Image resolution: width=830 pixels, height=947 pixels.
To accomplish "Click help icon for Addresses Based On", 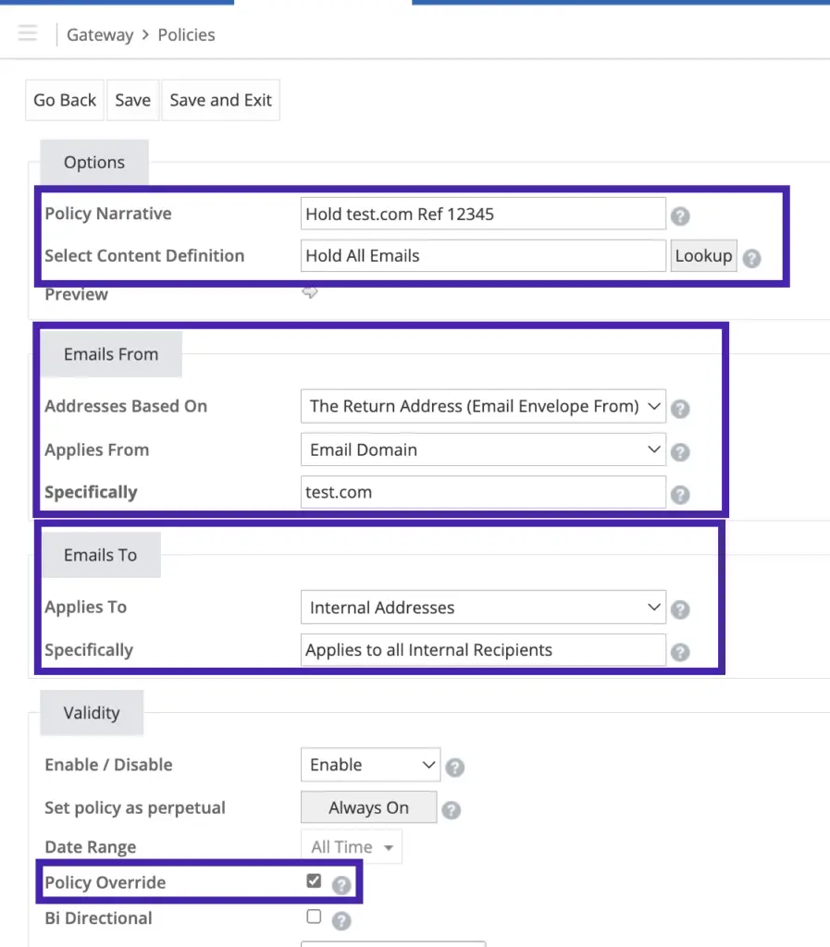I will [680, 409].
